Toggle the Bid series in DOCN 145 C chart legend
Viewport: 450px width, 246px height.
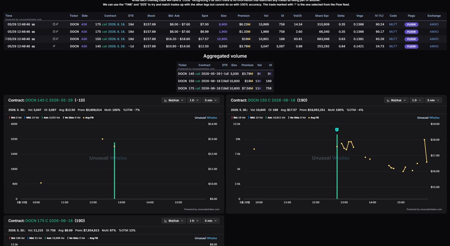[x=15, y=117]
